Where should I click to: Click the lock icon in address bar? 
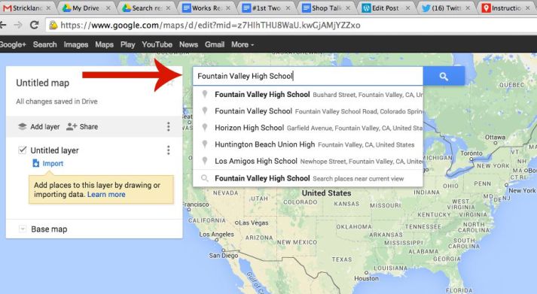click(53, 25)
